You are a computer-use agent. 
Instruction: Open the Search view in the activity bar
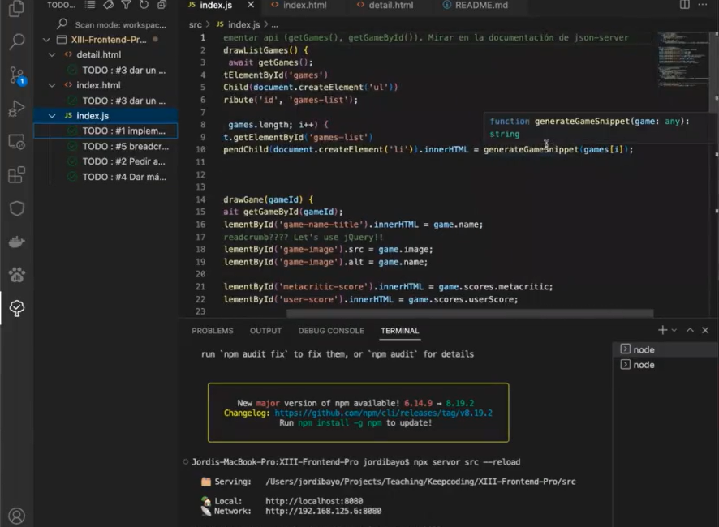click(x=16, y=41)
